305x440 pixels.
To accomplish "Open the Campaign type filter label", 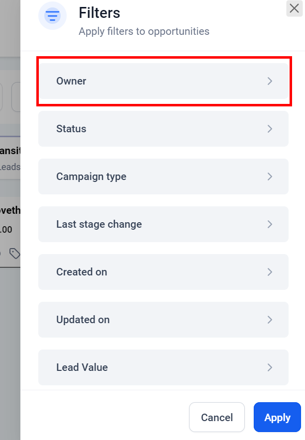I will pyautogui.click(x=91, y=176).
